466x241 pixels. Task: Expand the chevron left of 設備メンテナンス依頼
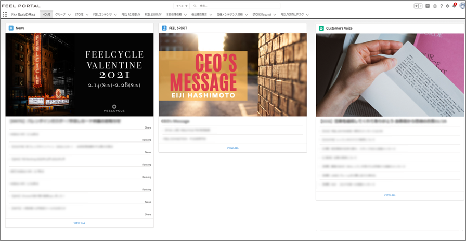click(211, 15)
